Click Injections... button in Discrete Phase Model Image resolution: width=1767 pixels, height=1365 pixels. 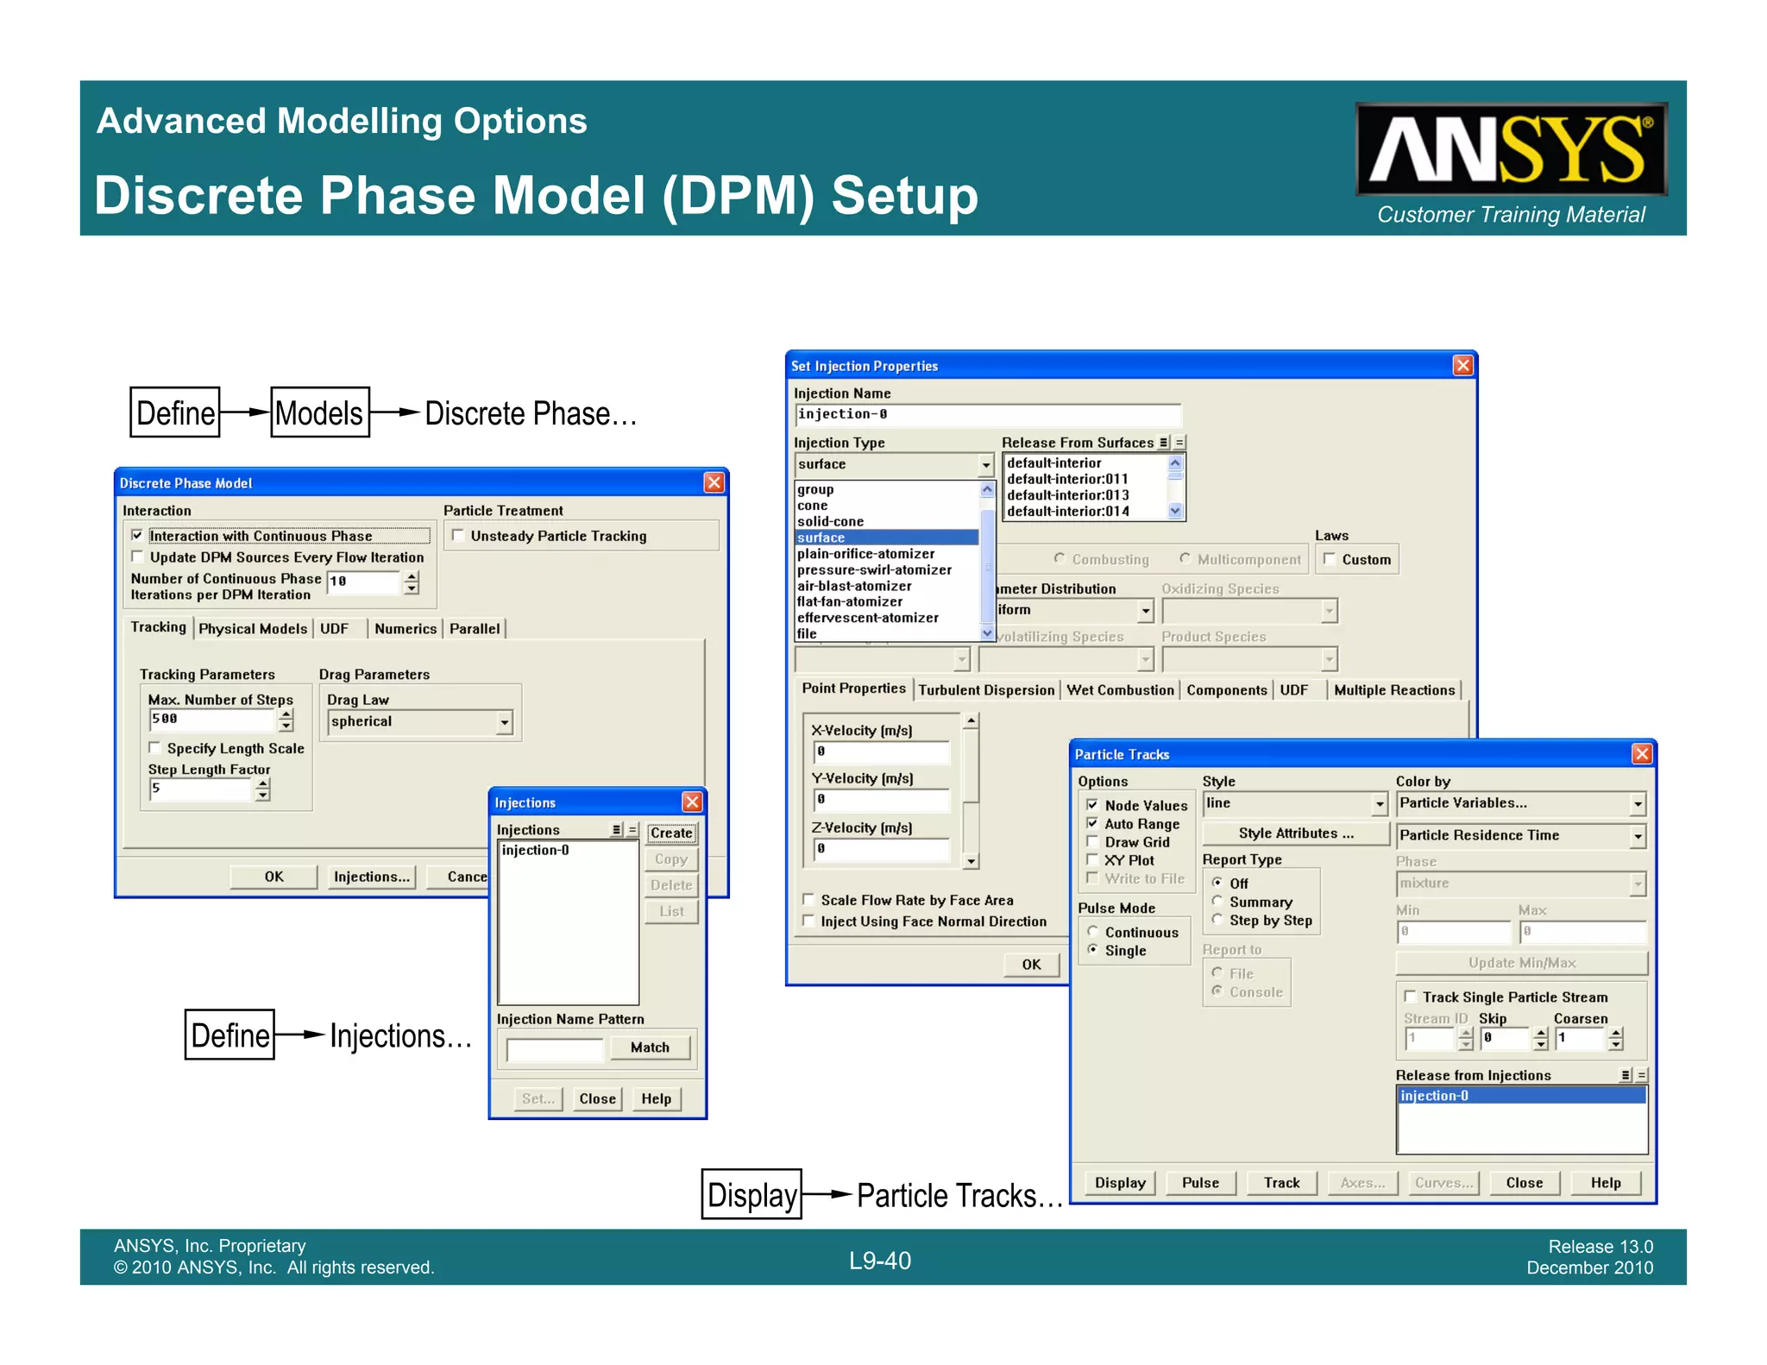pos(372,877)
